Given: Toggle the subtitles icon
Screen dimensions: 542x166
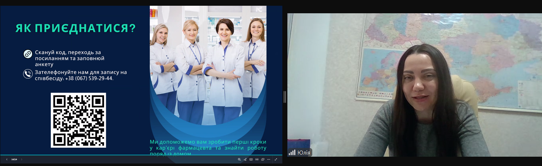Looking at the screenshot, I should 251,159.
